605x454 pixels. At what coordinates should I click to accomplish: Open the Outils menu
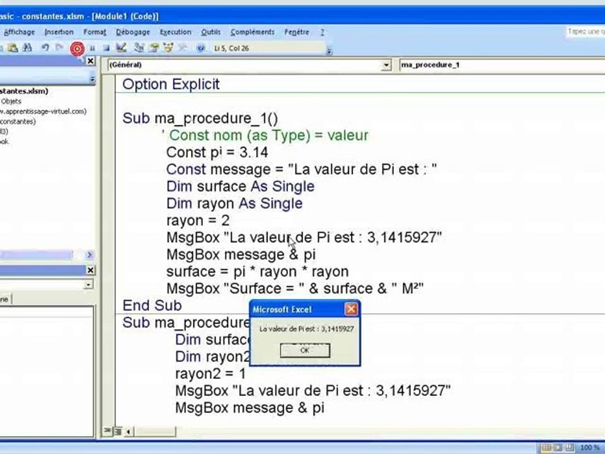(210, 32)
